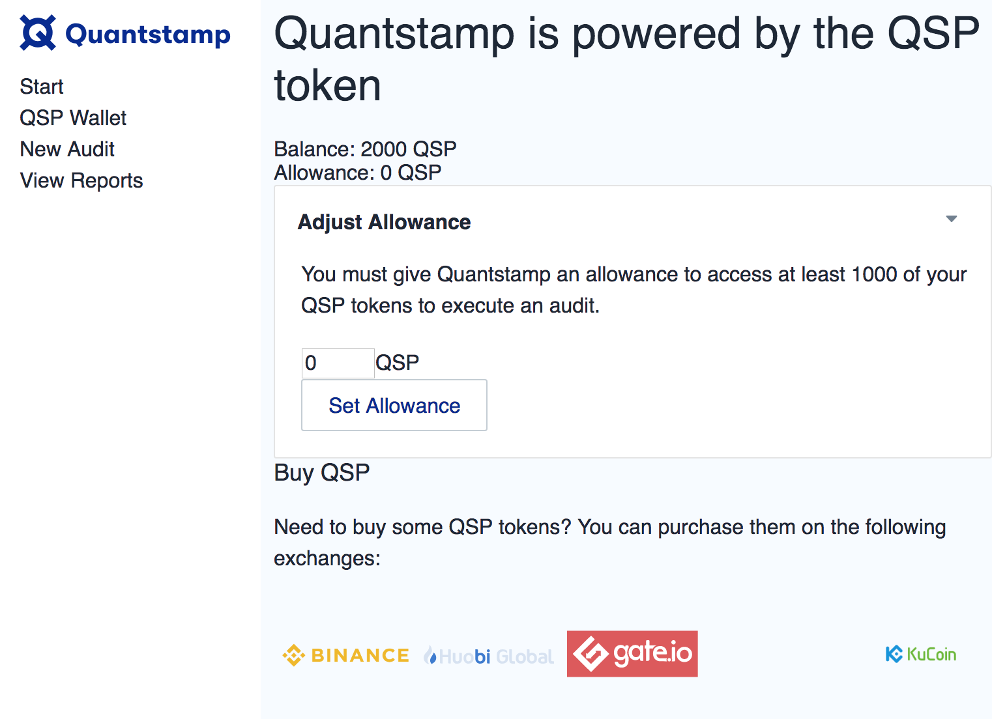Image resolution: width=992 pixels, height=719 pixels.
Task: Collapse the Adjust Allowance panel arrow
Action: tap(952, 219)
